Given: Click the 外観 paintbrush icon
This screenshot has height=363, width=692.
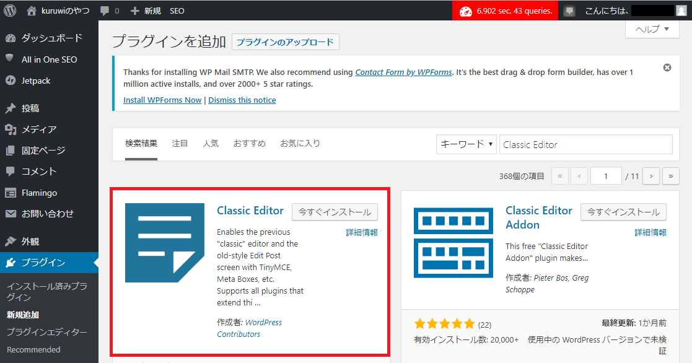Looking at the screenshot, I should point(11,241).
